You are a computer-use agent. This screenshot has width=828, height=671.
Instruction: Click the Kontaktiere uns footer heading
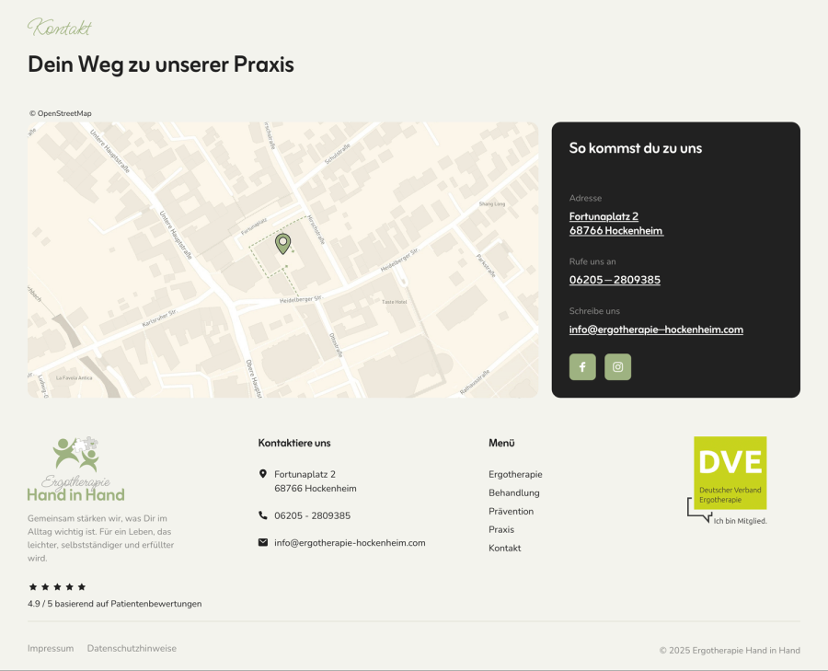(x=294, y=443)
